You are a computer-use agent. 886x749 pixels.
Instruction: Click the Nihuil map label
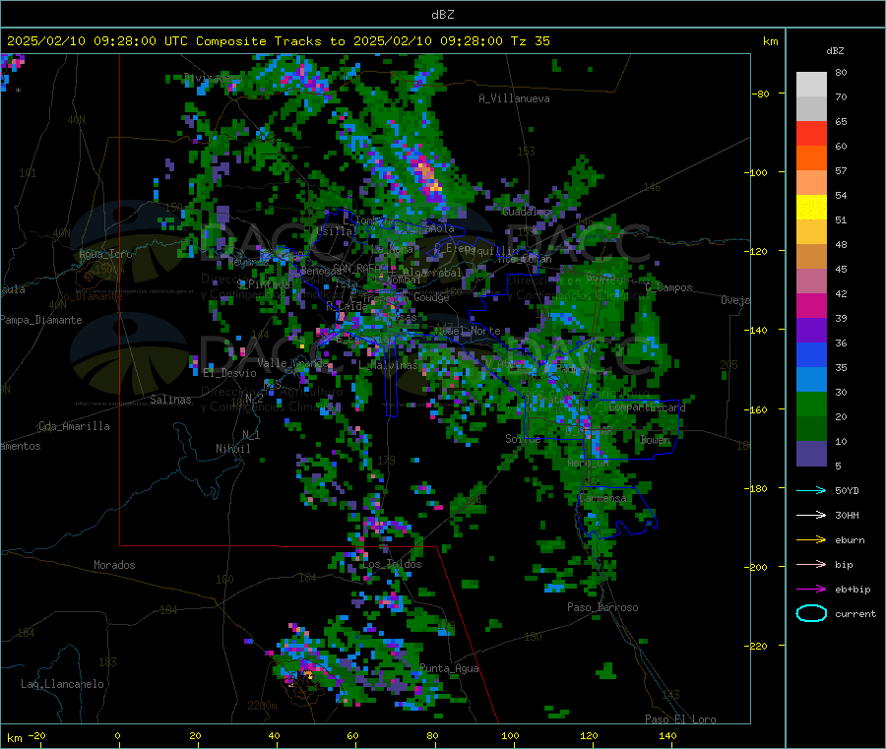click(x=232, y=449)
